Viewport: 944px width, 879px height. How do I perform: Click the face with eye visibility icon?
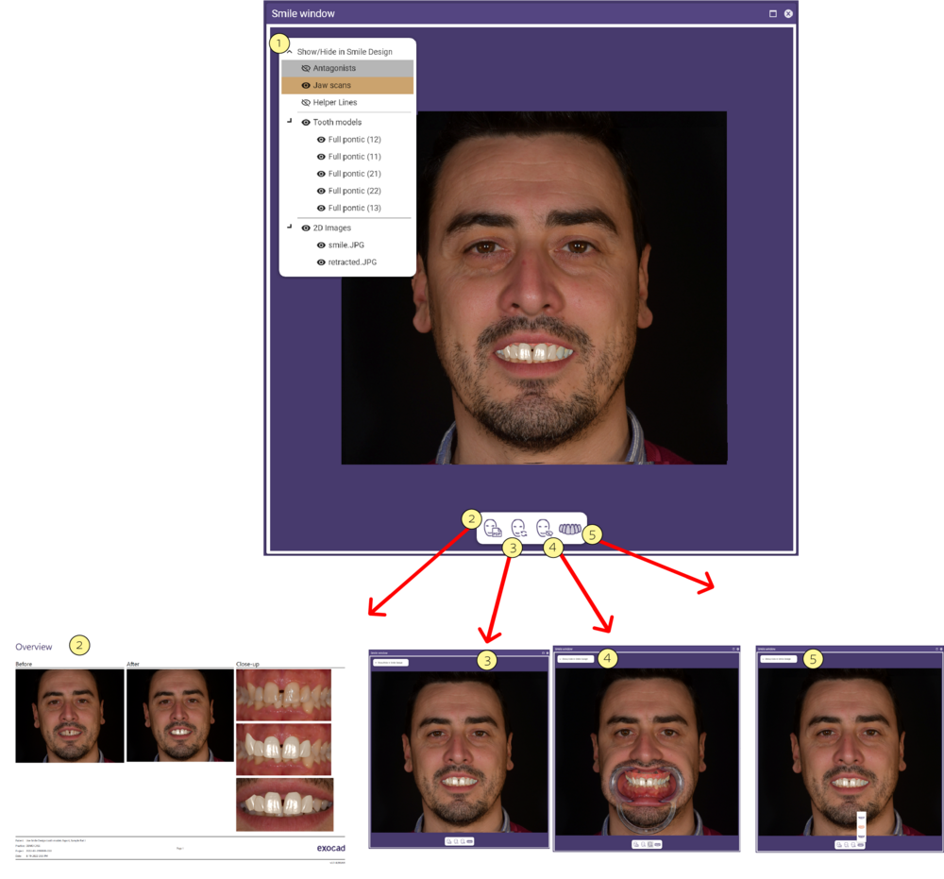coord(544,529)
